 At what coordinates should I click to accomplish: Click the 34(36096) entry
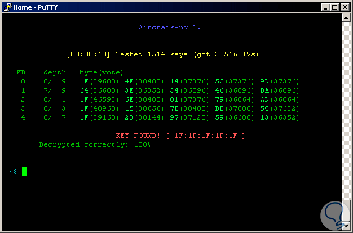coord(189,90)
